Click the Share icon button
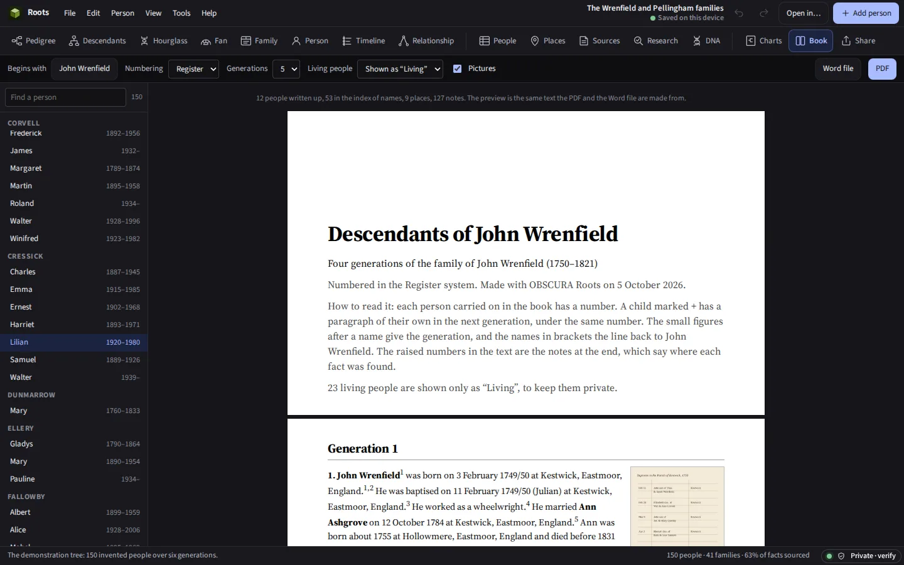 coord(858,41)
